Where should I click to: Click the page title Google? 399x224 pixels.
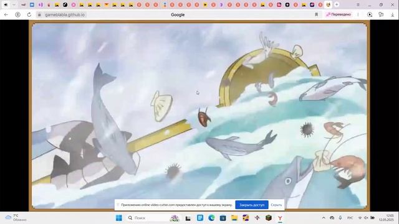[x=178, y=15]
